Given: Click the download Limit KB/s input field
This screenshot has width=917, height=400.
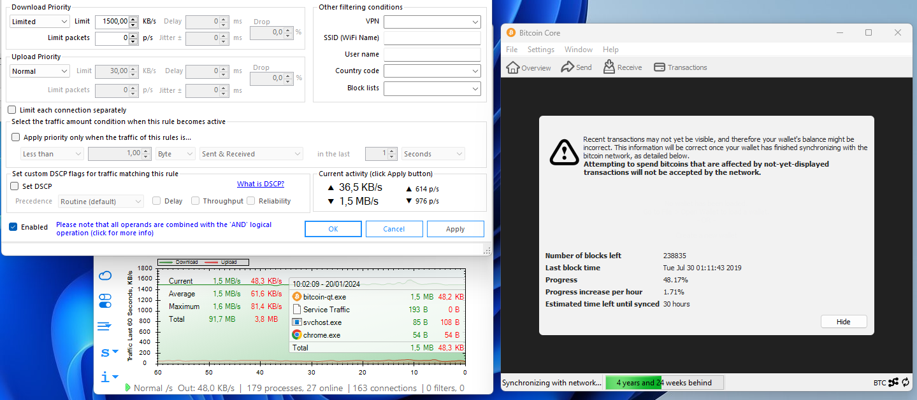Looking at the screenshot, I should 112,22.
